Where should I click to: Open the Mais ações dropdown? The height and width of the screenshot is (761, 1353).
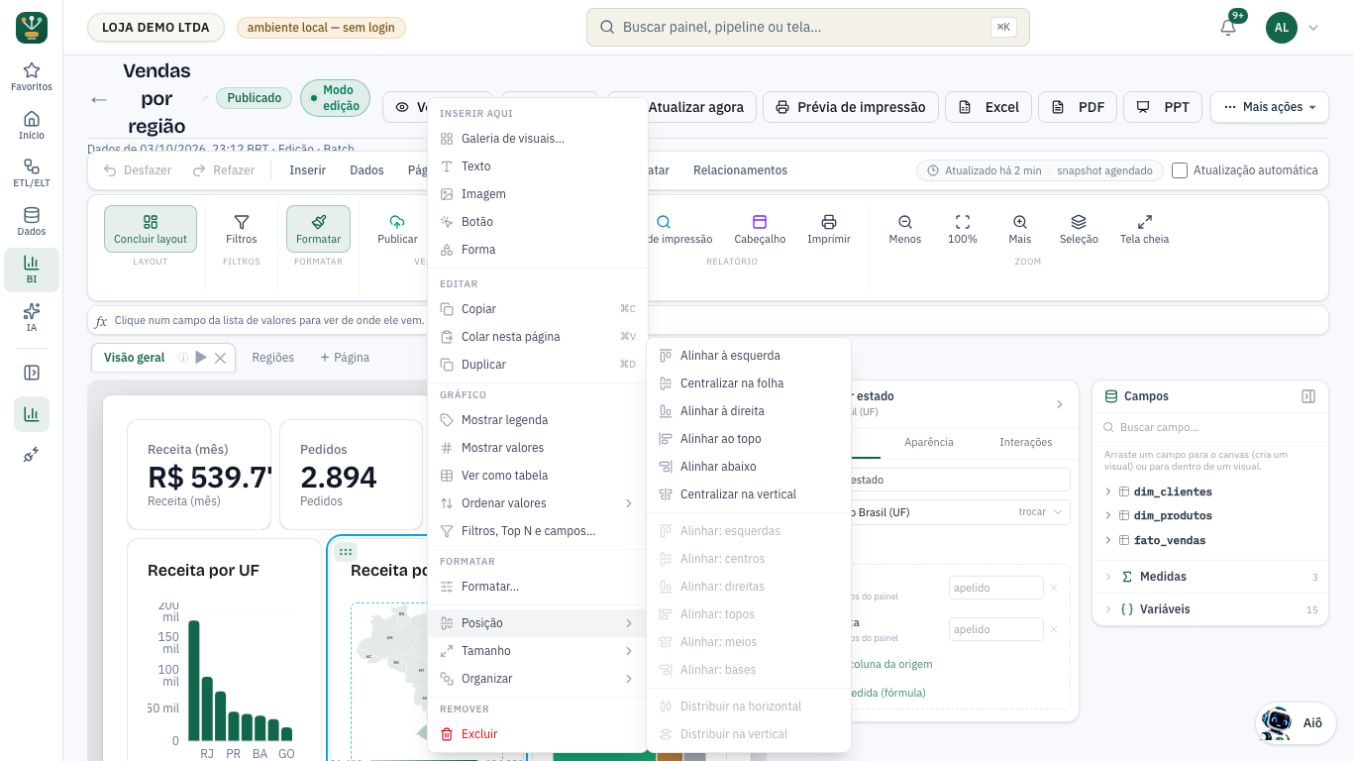[1270, 107]
